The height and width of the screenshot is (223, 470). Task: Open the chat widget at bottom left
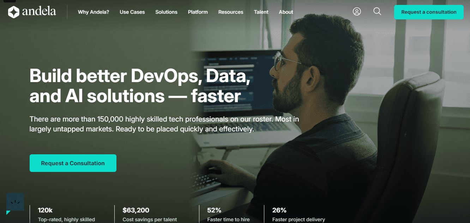pyautogui.click(x=15, y=203)
